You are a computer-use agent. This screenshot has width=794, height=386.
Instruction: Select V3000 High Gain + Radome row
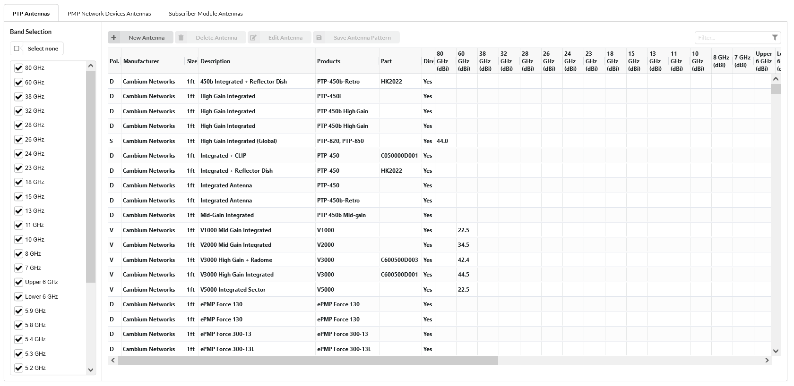[x=439, y=260]
